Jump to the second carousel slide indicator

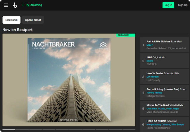22,130
